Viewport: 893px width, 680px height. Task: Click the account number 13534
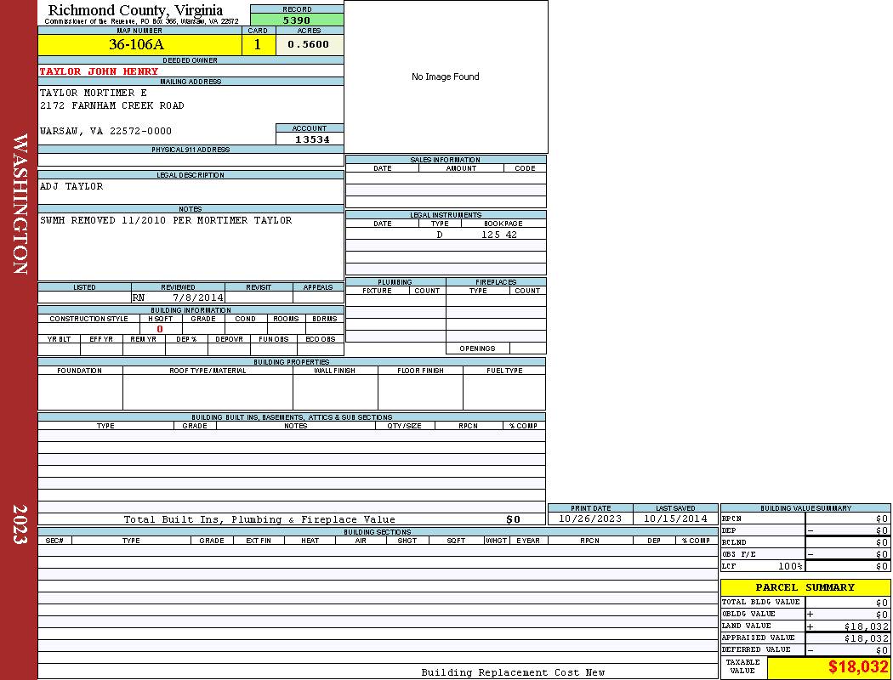click(x=311, y=139)
